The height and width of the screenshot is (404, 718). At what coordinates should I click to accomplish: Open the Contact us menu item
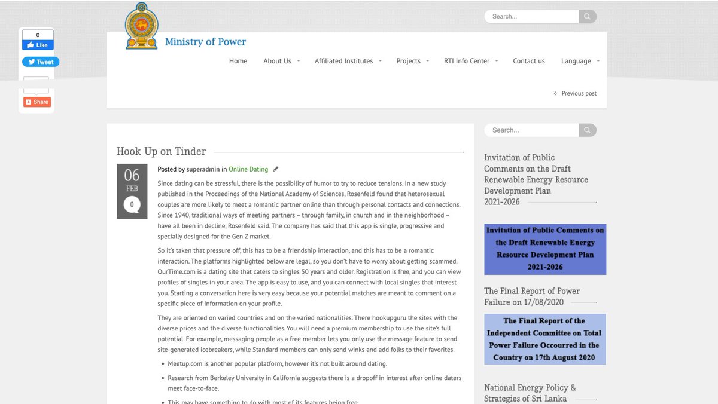529,61
